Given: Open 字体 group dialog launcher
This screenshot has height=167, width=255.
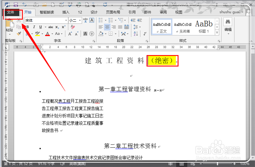Looking at the screenshot, I should (94, 41).
